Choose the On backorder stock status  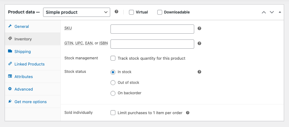113,93
